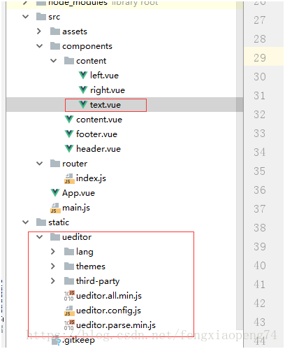The height and width of the screenshot is (349, 285).
Task: Click the Vue icon of content.vue
Action: [69, 120]
